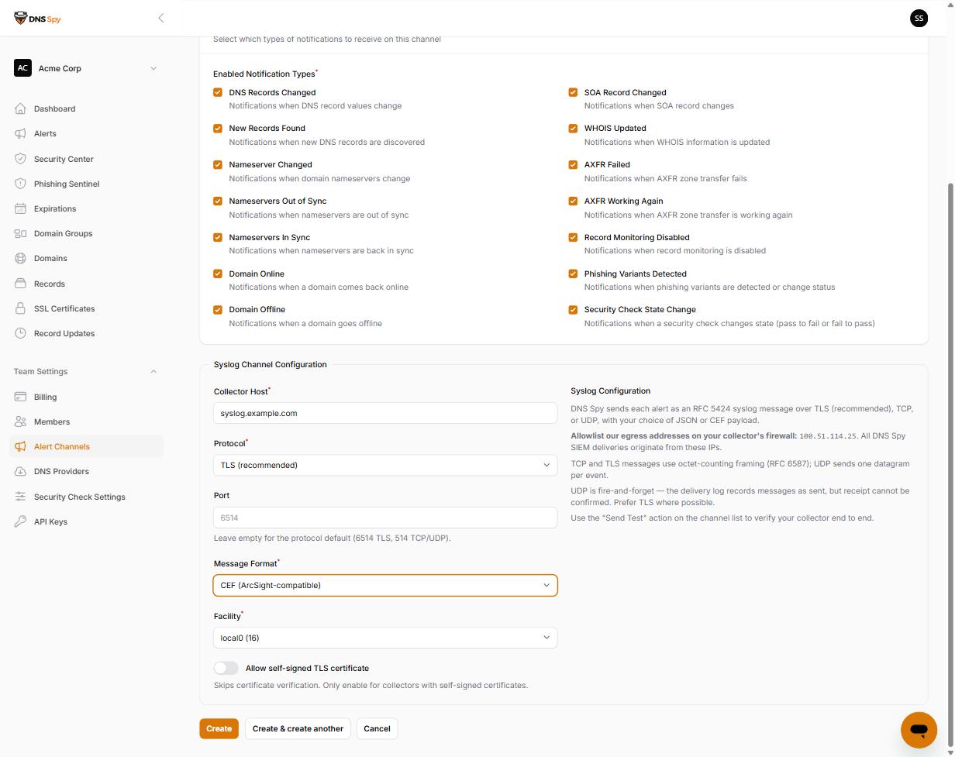Uncheck SOA Record Changed
This screenshot has width=955, height=757.
point(573,92)
